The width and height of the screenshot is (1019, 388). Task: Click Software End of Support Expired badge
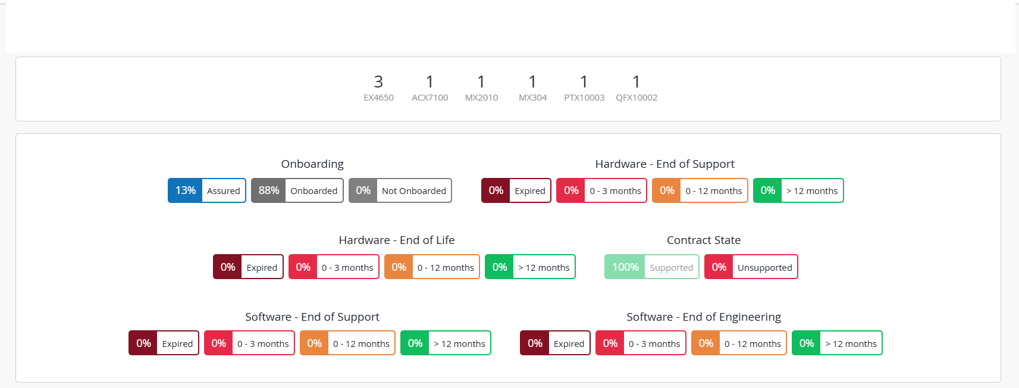coord(164,343)
